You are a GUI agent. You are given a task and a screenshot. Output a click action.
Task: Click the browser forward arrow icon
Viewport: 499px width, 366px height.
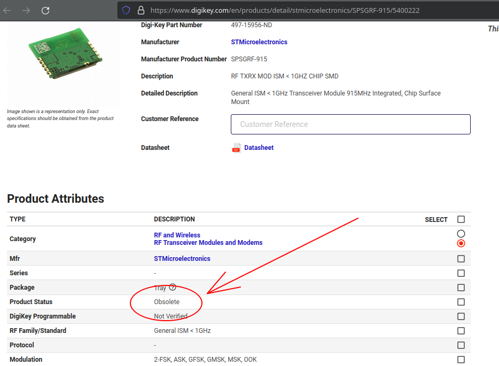click(x=27, y=10)
